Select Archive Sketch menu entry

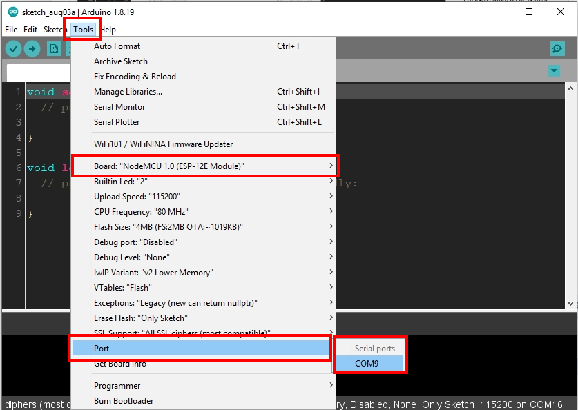coord(203,61)
